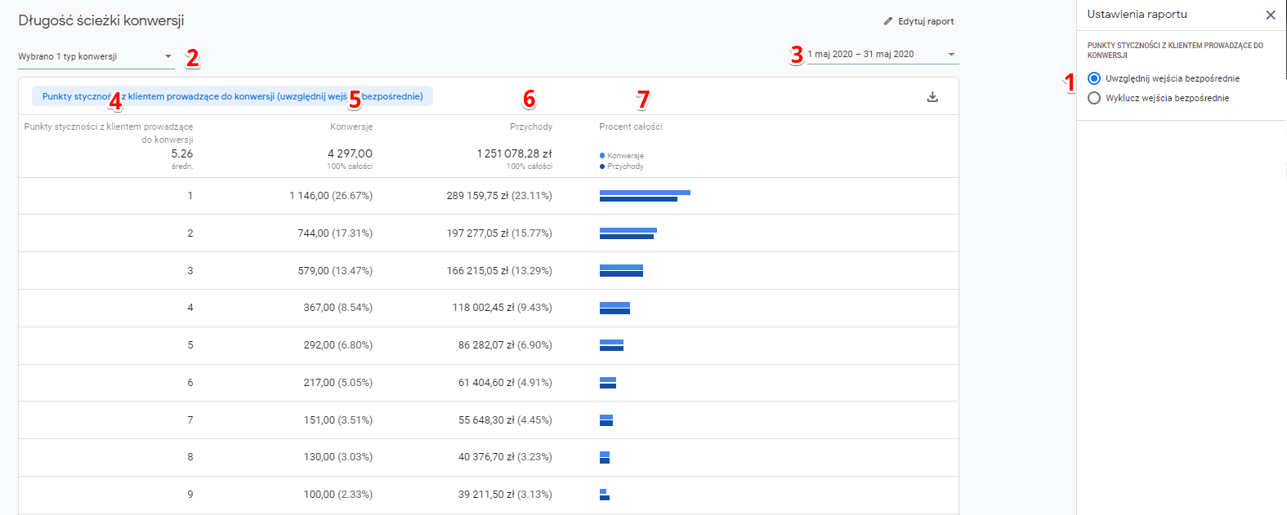1287x515 pixels.
Task: Click the 40 376,70 zł (3.23%) cell
Action: pyautogui.click(x=505, y=457)
